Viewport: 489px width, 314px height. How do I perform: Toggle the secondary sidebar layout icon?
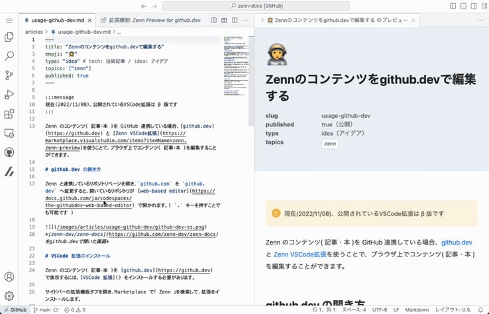[474, 6]
